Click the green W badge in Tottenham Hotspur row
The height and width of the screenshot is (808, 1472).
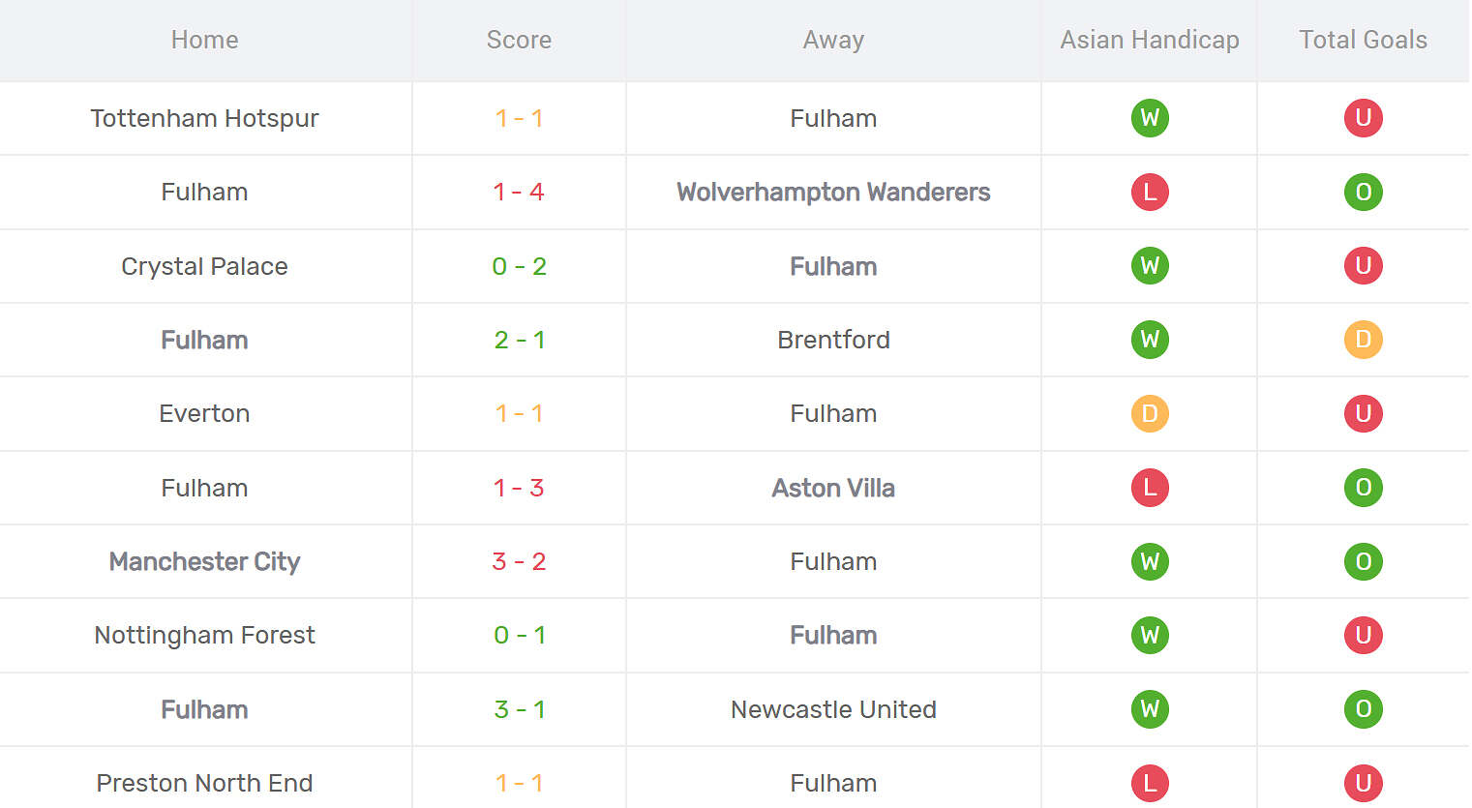(1150, 118)
